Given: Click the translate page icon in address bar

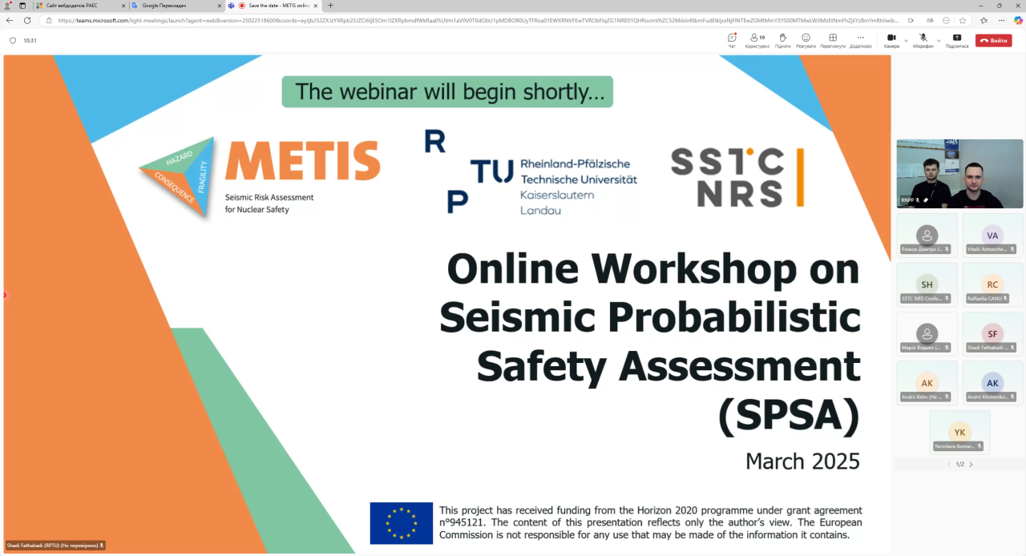Looking at the screenshot, I should click(x=931, y=20).
